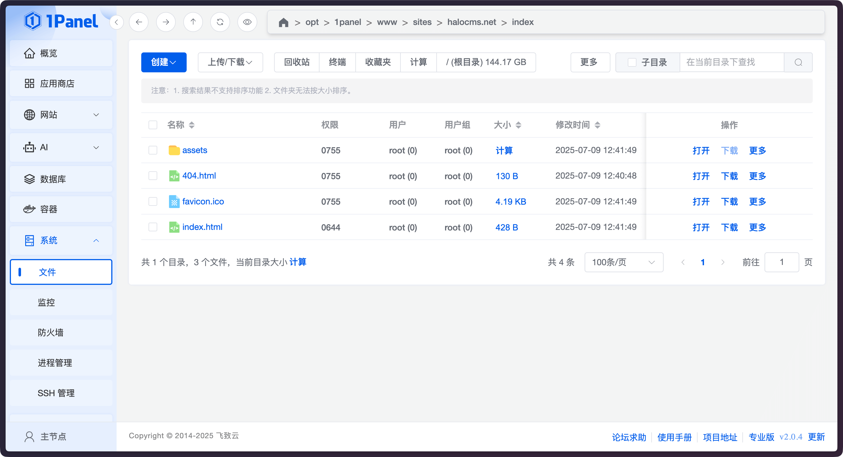Go up one directory with up arrow
This screenshot has height=457, width=843.
pyautogui.click(x=193, y=22)
